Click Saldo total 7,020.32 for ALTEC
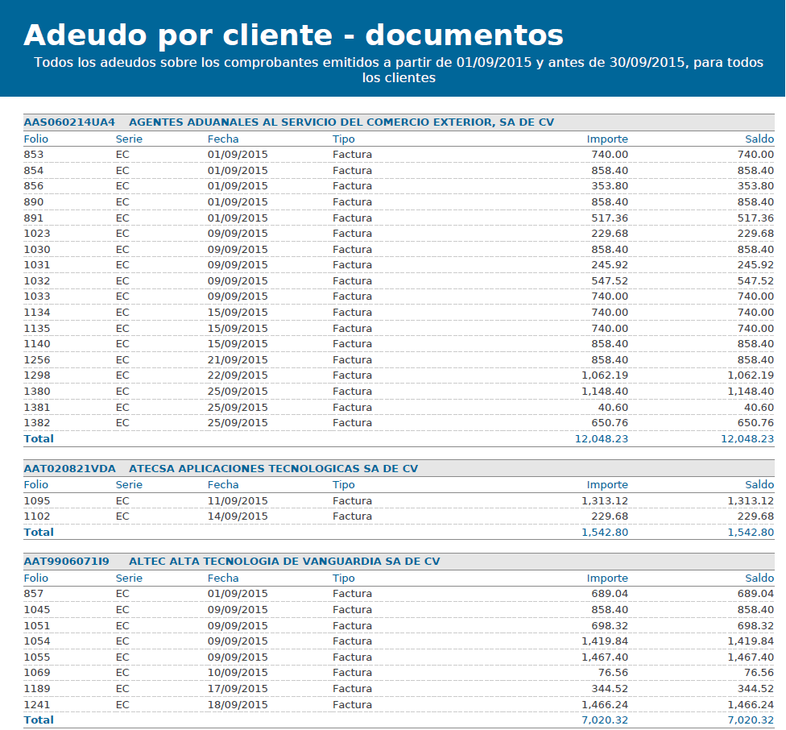 750,720
